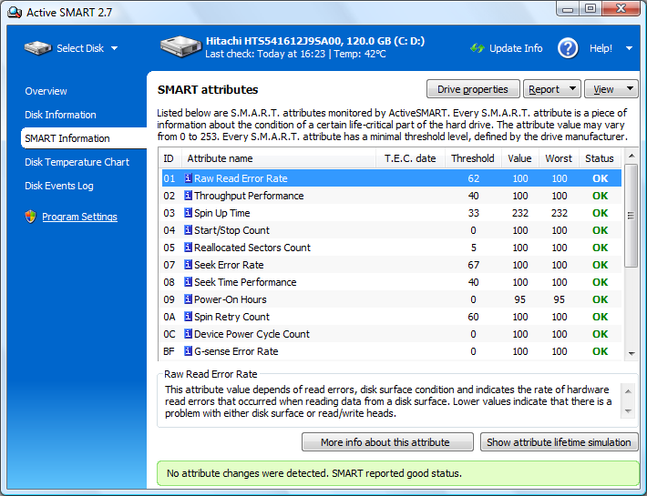Click the info icon beside Power-On Hours
Screen dimensions: 647x496
(x=188, y=299)
